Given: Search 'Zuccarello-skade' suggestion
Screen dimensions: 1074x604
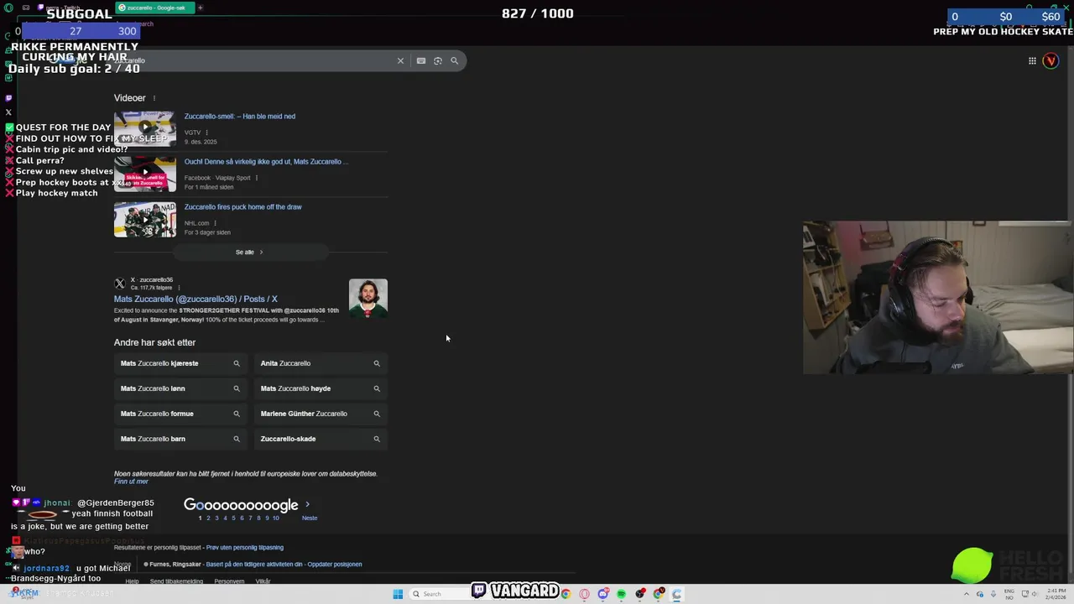Looking at the screenshot, I should point(321,439).
